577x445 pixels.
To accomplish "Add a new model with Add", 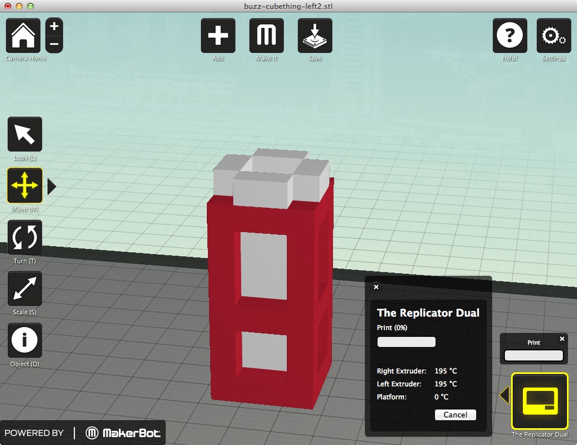I will [218, 35].
